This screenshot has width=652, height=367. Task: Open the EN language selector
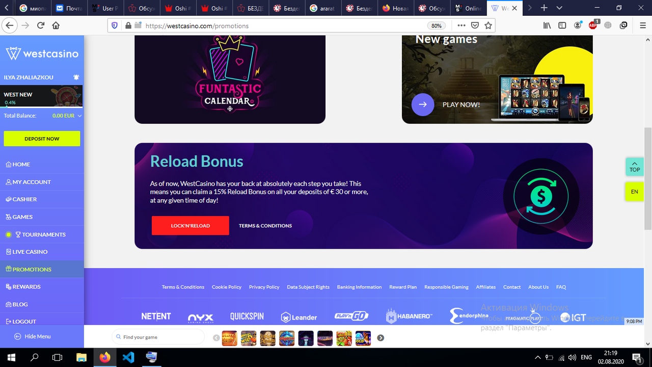point(635,192)
